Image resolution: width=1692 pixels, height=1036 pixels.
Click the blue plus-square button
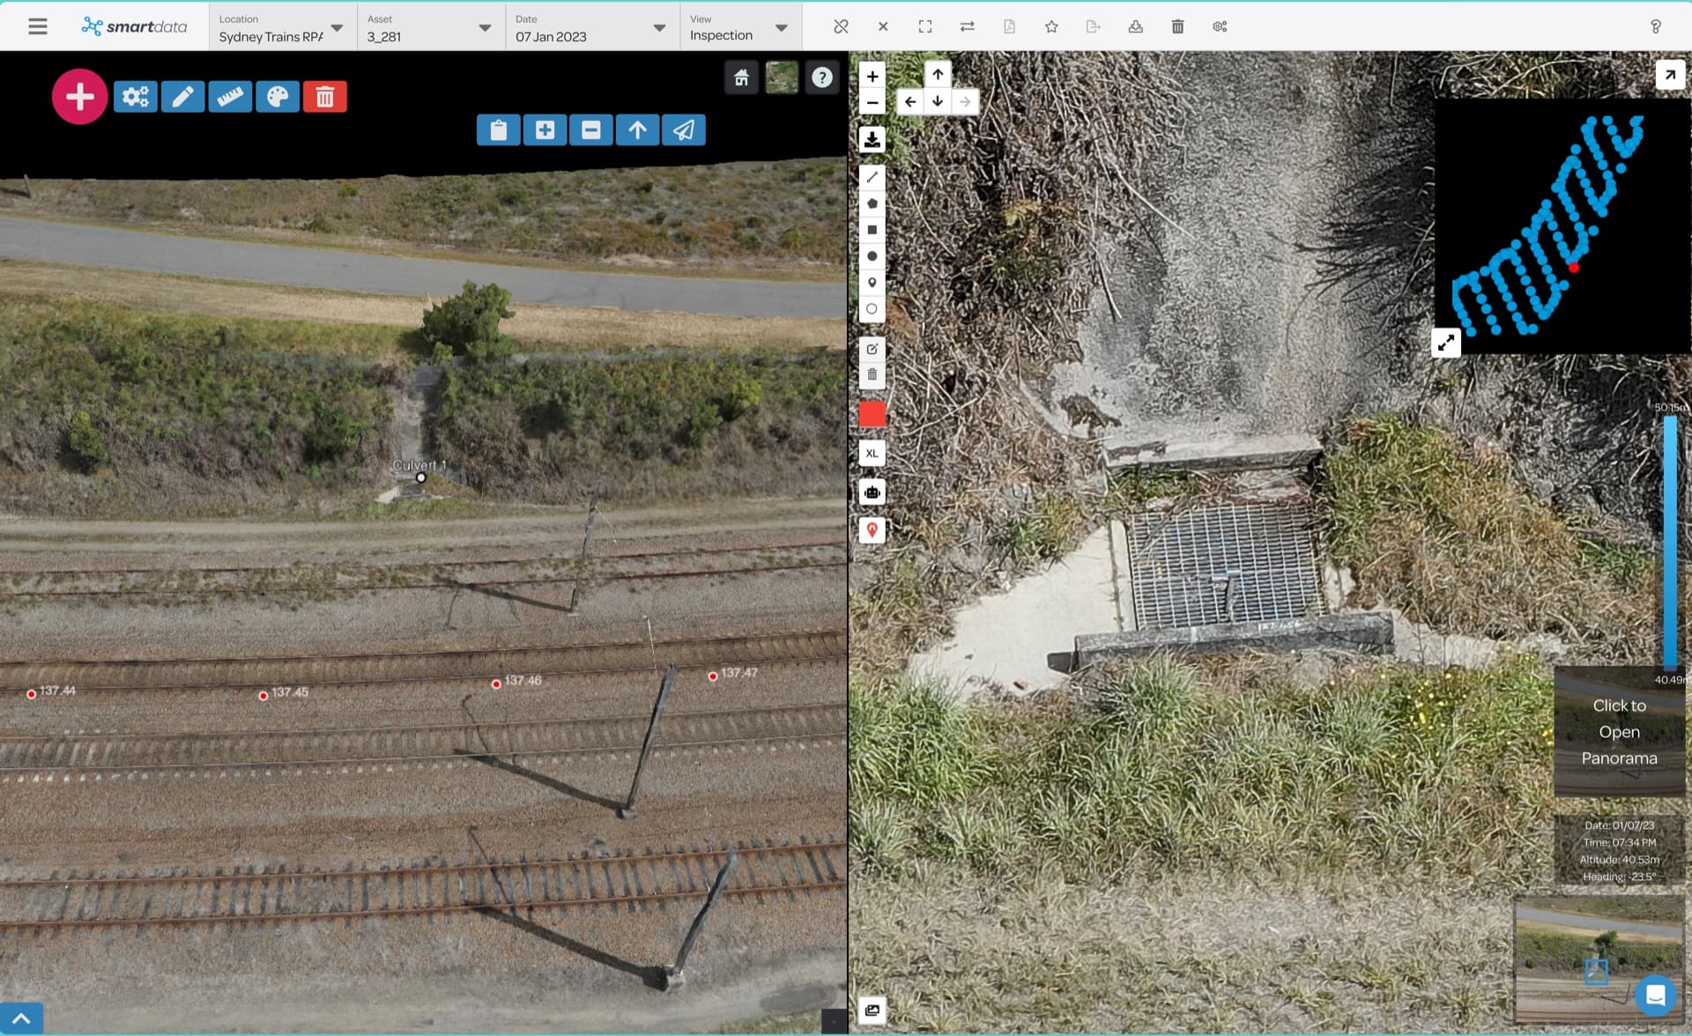(x=545, y=130)
